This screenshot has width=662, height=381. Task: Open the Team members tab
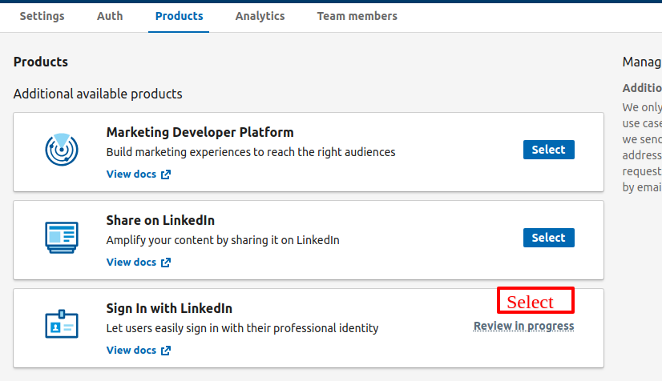(x=357, y=16)
